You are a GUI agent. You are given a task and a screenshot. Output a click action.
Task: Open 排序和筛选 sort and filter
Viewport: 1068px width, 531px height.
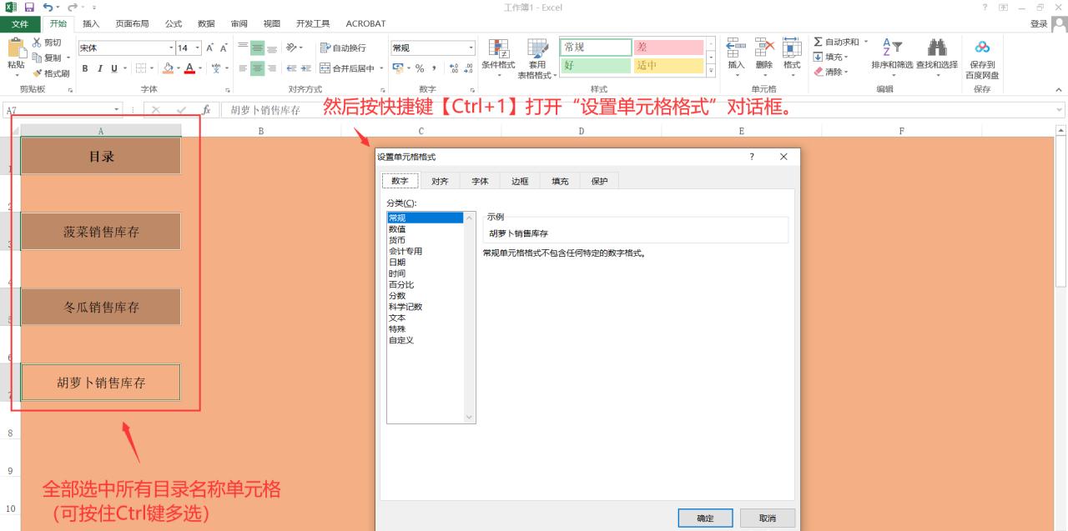pos(892,58)
